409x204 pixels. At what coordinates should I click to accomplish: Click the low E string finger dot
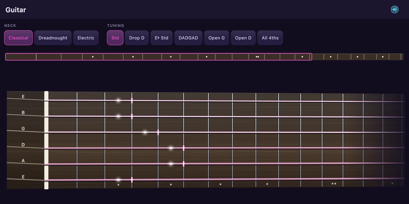[x=118, y=180]
